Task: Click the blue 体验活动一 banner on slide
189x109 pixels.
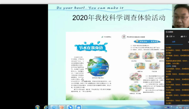Action: pyautogui.click(x=147, y=42)
